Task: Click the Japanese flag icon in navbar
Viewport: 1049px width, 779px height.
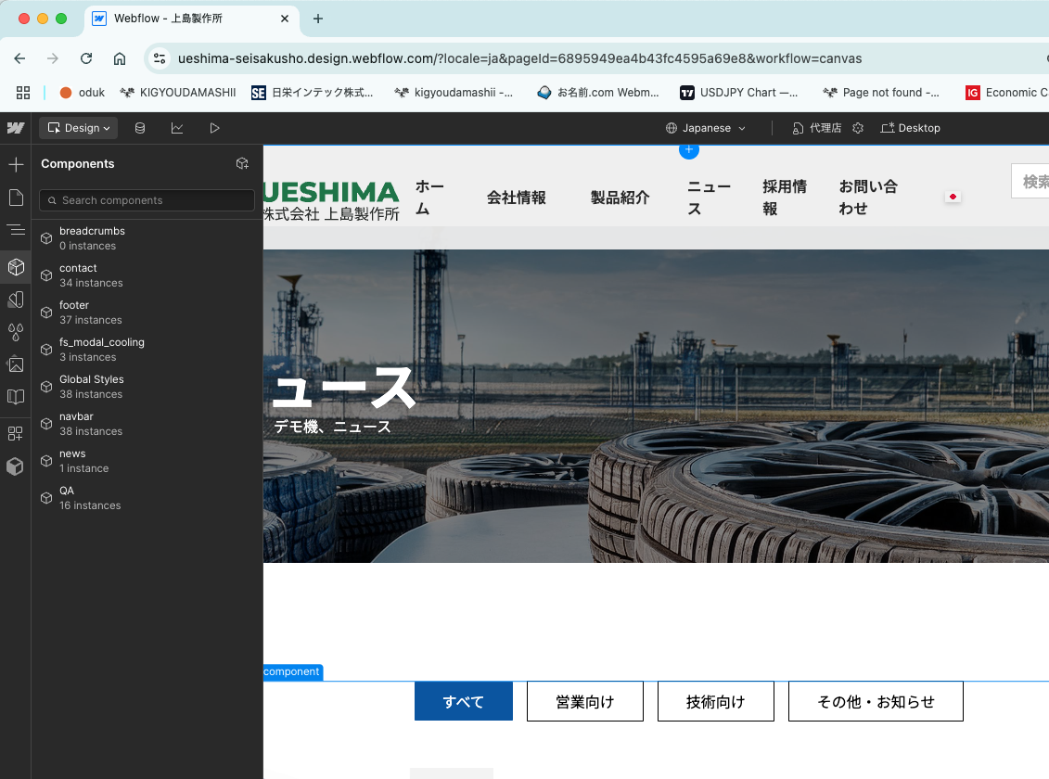Action: pyautogui.click(x=953, y=197)
